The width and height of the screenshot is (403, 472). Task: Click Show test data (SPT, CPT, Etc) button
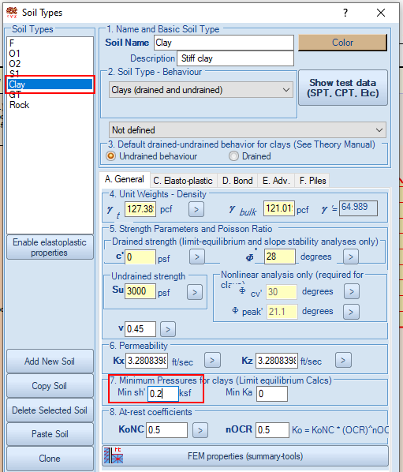coord(343,88)
